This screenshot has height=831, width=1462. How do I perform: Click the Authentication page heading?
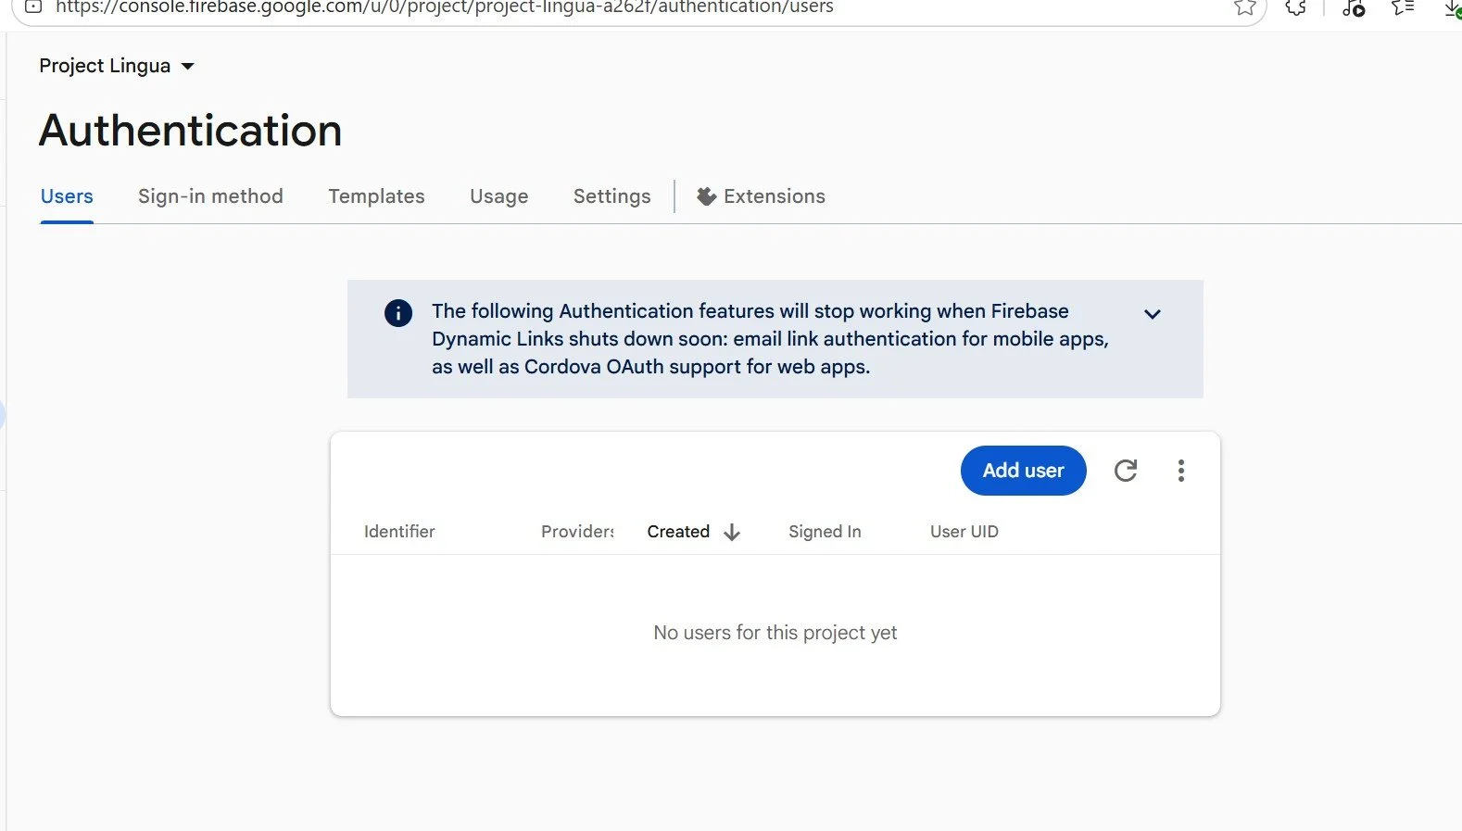tap(190, 131)
